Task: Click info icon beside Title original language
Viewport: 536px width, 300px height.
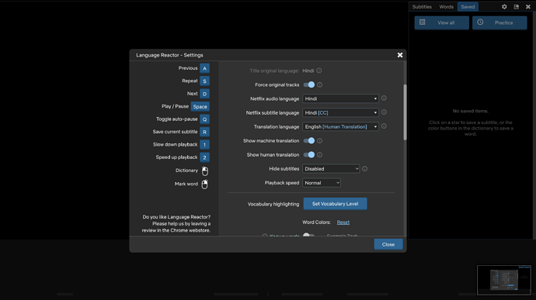Action: coord(319,71)
